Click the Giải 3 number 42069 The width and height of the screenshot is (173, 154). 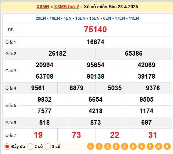(x=146, y=65)
